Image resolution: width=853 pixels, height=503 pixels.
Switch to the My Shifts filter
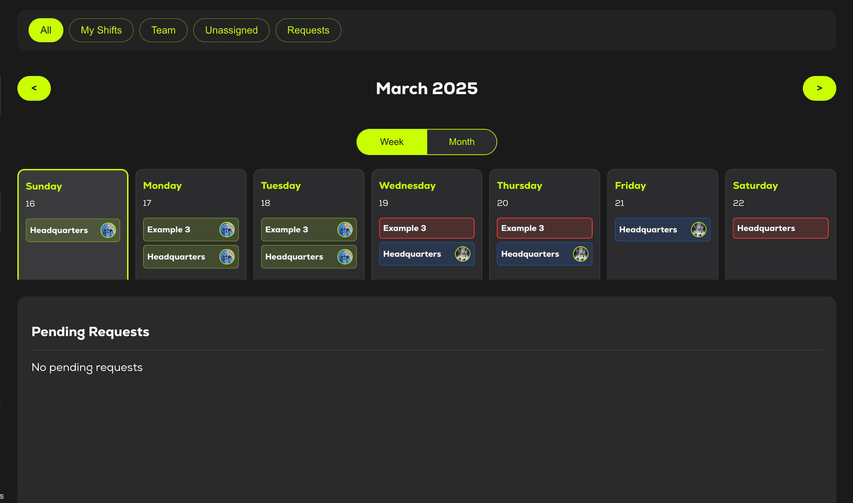(101, 30)
